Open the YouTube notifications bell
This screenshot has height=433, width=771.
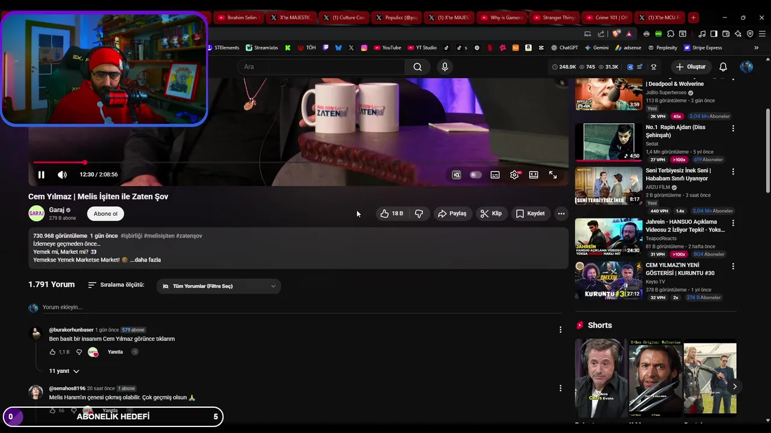pos(723,67)
